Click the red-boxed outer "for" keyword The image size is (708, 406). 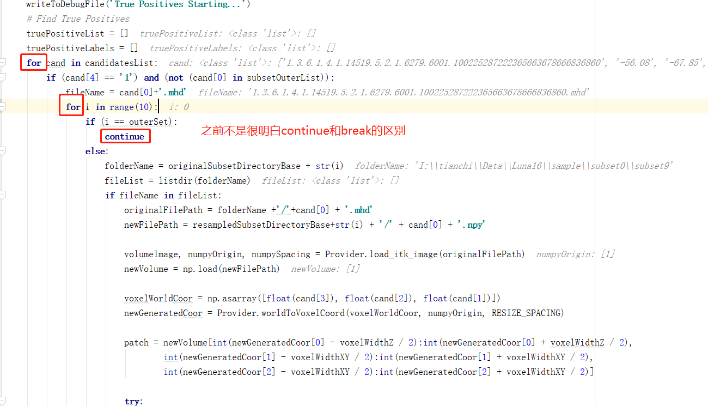(33, 62)
